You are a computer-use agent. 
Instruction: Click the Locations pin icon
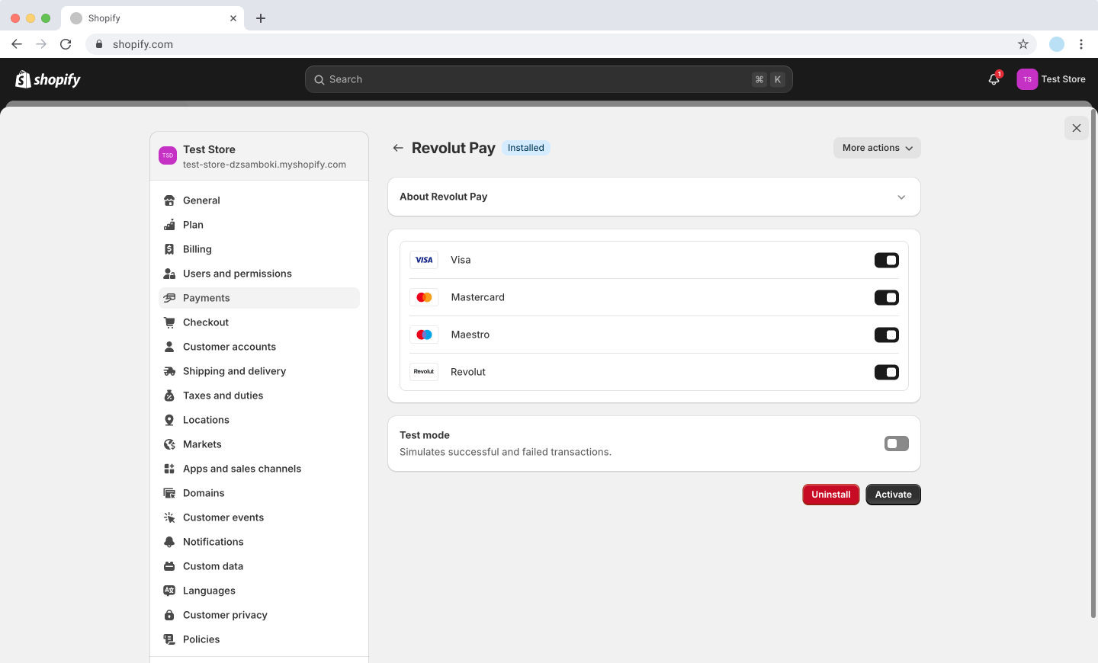pos(169,420)
